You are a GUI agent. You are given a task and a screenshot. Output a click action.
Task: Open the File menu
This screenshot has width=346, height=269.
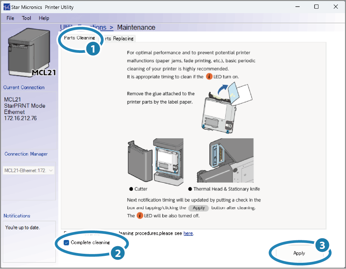click(10, 18)
